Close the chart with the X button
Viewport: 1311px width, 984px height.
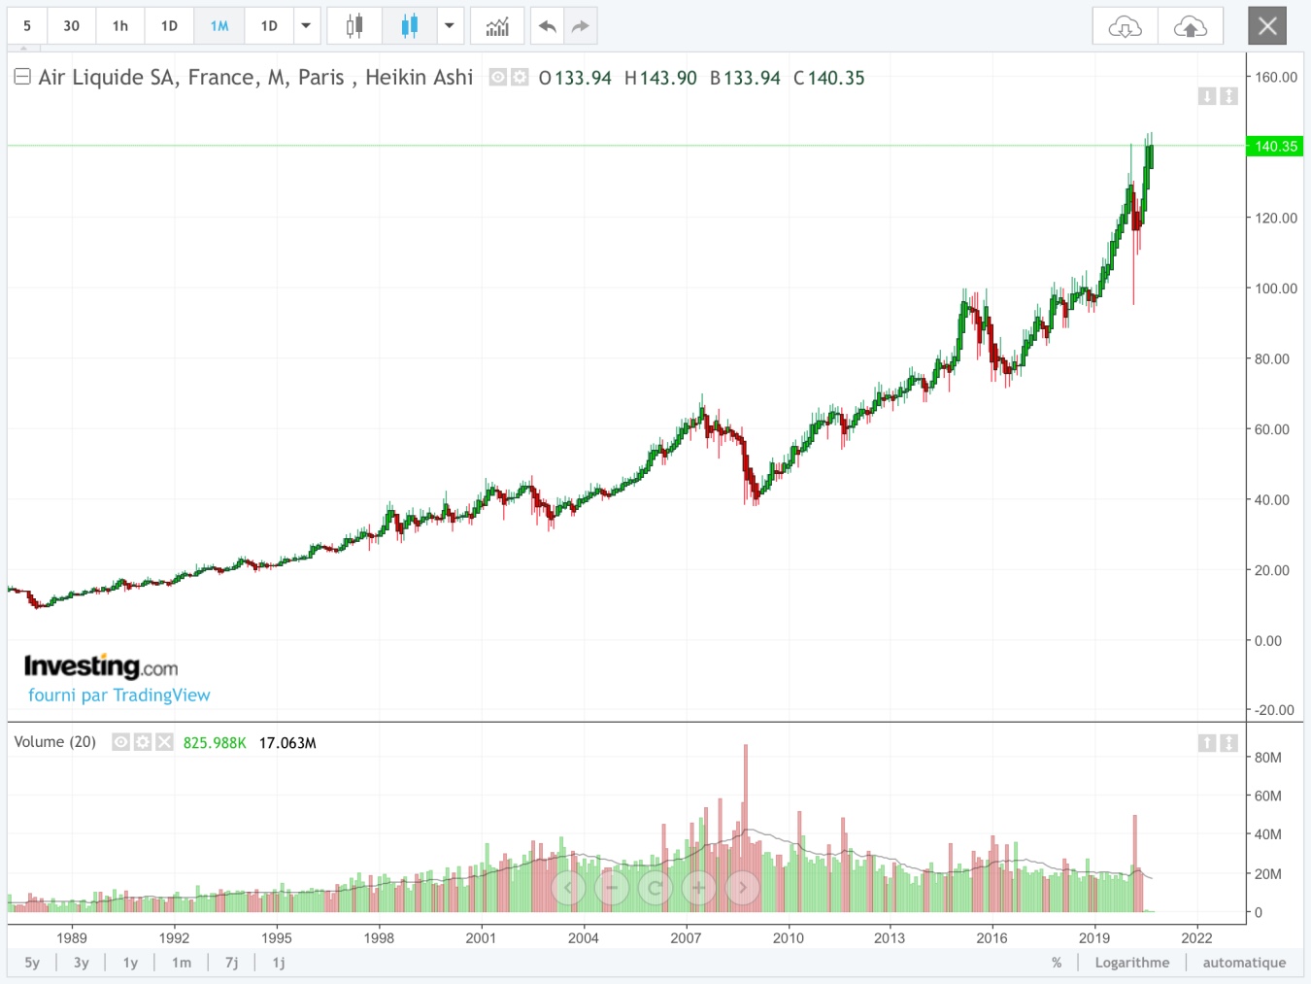tap(1267, 26)
